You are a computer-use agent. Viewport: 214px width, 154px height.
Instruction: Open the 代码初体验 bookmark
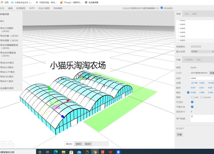click(x=46, y=2)
